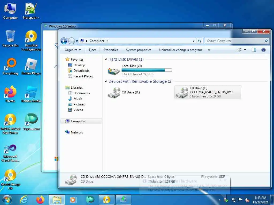Image resolution: width=274 pixels, height=205 pixels.
Task: Collapse Devices with Removable Storage group
Action: click(x=106, y=81)
